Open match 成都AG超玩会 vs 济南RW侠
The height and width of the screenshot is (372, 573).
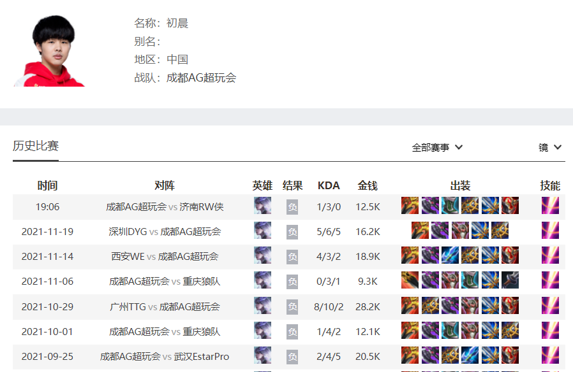point(165,207)
